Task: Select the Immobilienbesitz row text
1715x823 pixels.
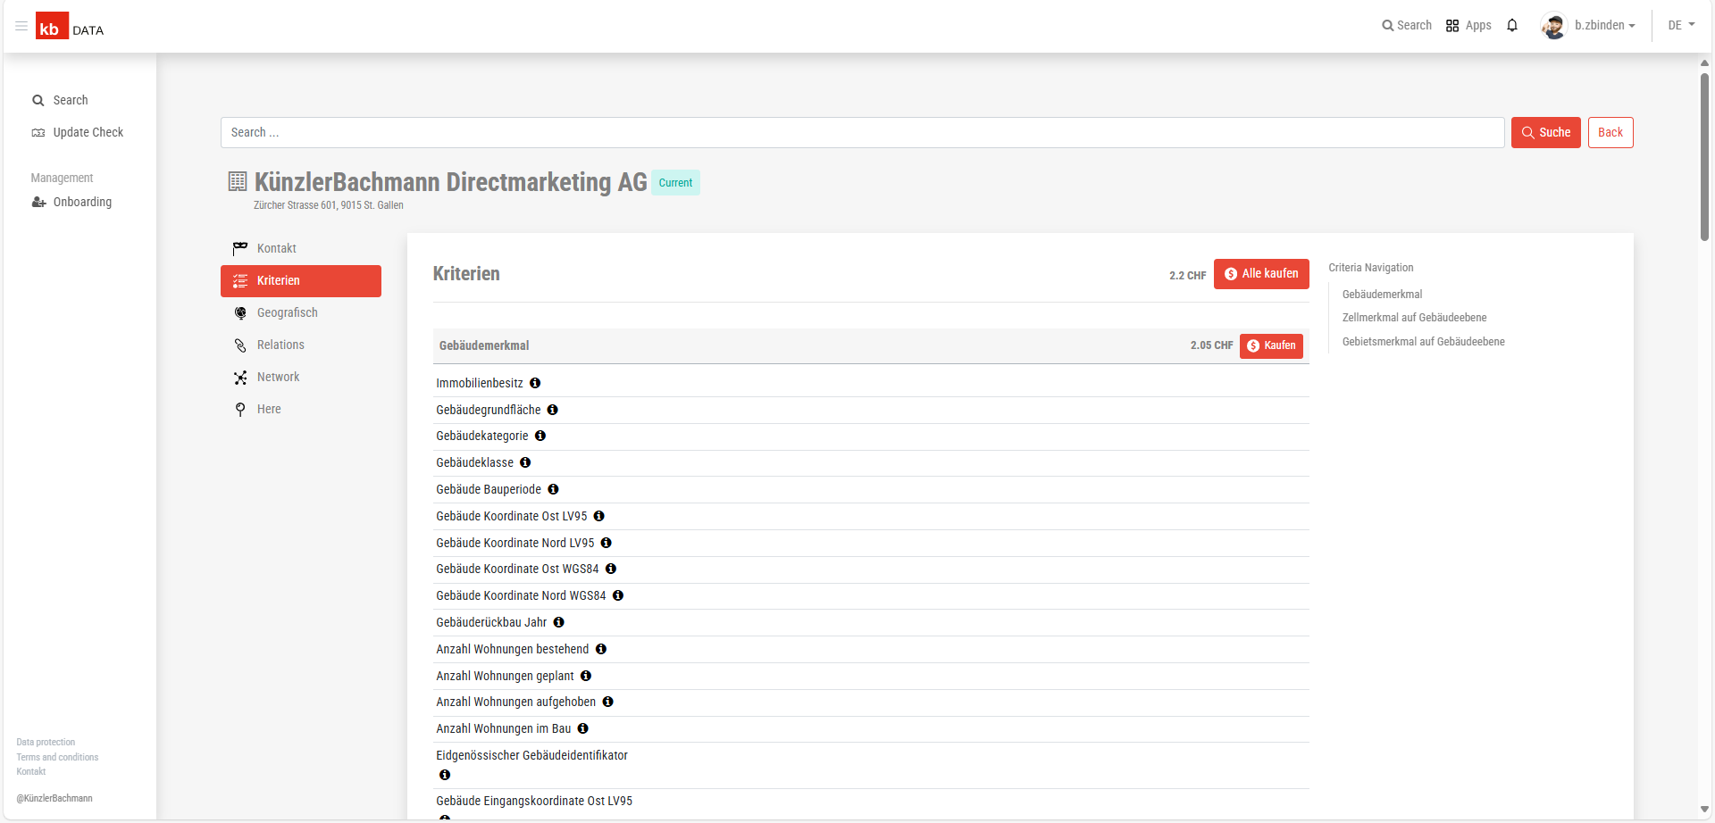Action: click(x=480, y=383)
